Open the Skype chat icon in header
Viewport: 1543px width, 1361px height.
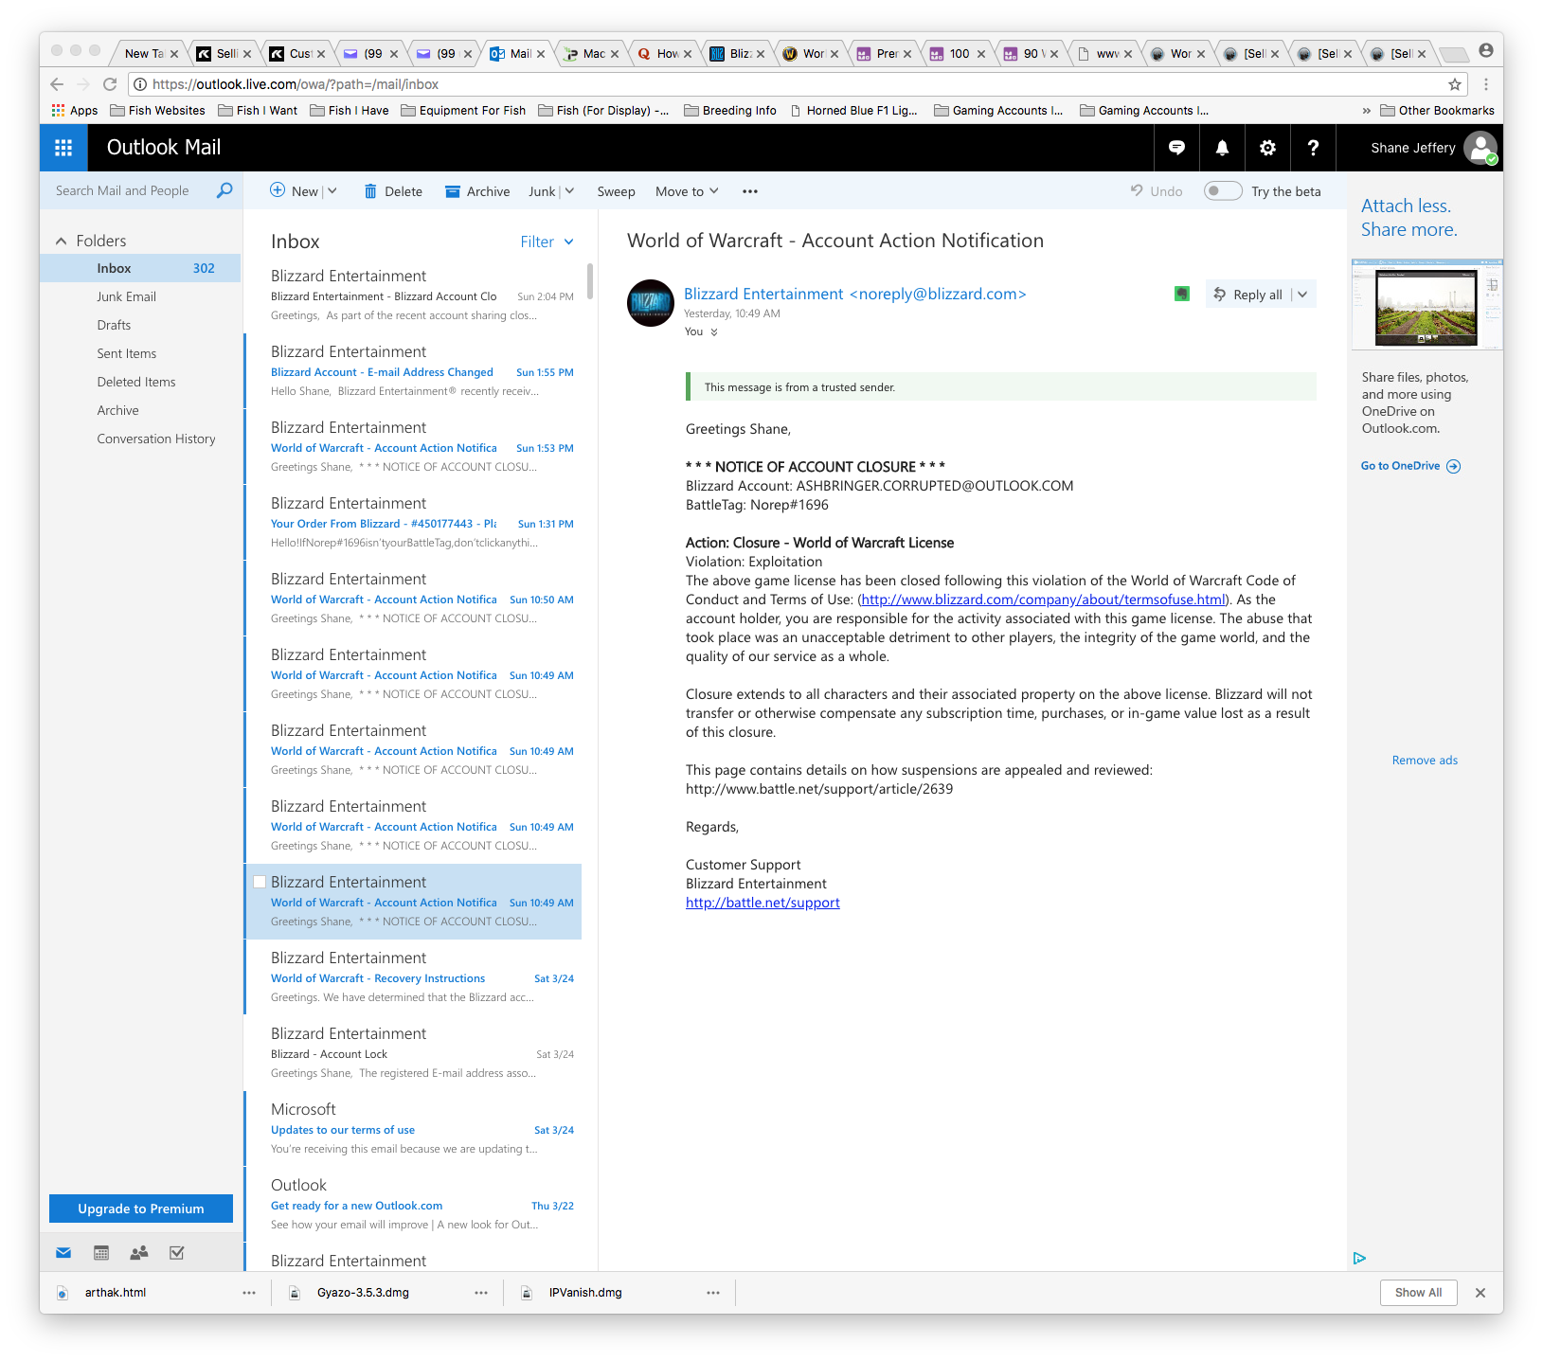(1176, 148)
